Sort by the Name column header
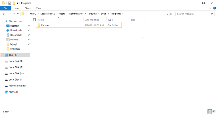This screenshot has width=217, height=114. (41, 20)
